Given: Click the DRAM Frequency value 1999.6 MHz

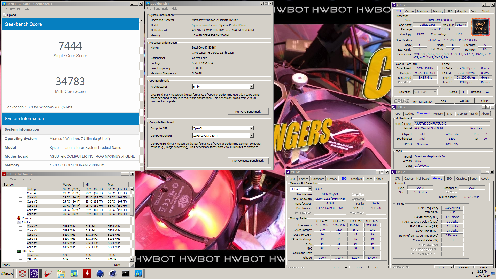Looking at the screenshot, I should pyautogui.click(x=452, y=208).
